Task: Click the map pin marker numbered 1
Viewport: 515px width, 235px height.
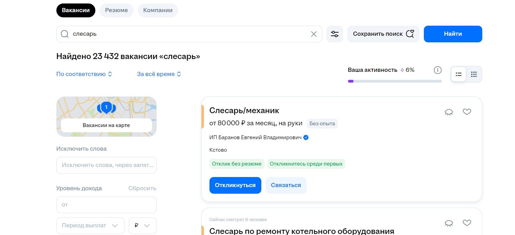Action: (x=106, y=107)
